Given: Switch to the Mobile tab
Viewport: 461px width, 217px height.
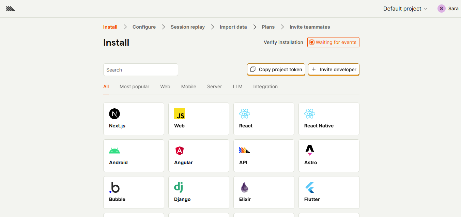Looking at the screenshot, I should pyautogui.click(x=189, y=87).
